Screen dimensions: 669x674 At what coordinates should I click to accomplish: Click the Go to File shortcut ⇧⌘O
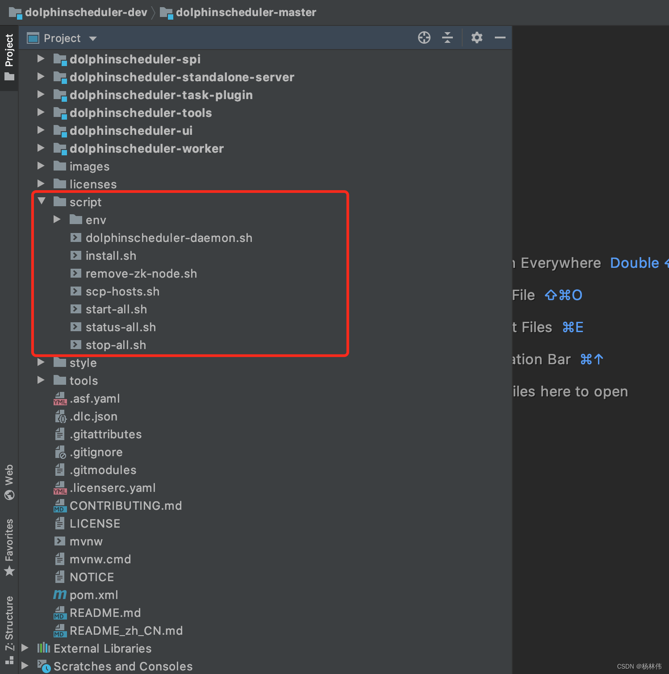pos(564,295)
